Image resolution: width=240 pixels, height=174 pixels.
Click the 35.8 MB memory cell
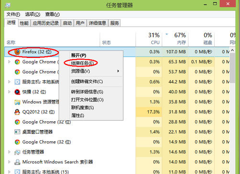pyautogui.click(x=175, y=102)
